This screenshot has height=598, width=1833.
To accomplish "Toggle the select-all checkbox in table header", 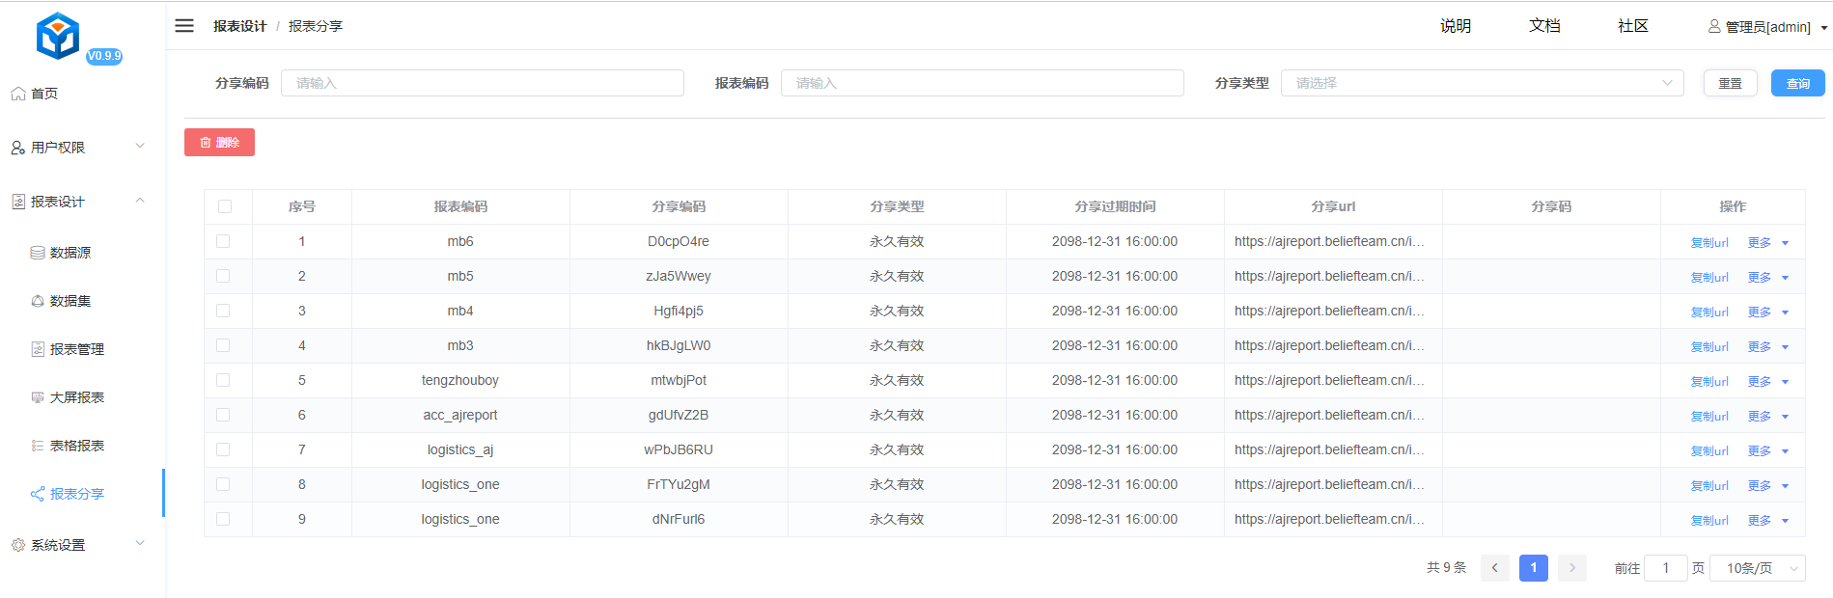I will (x=225, y=206).
